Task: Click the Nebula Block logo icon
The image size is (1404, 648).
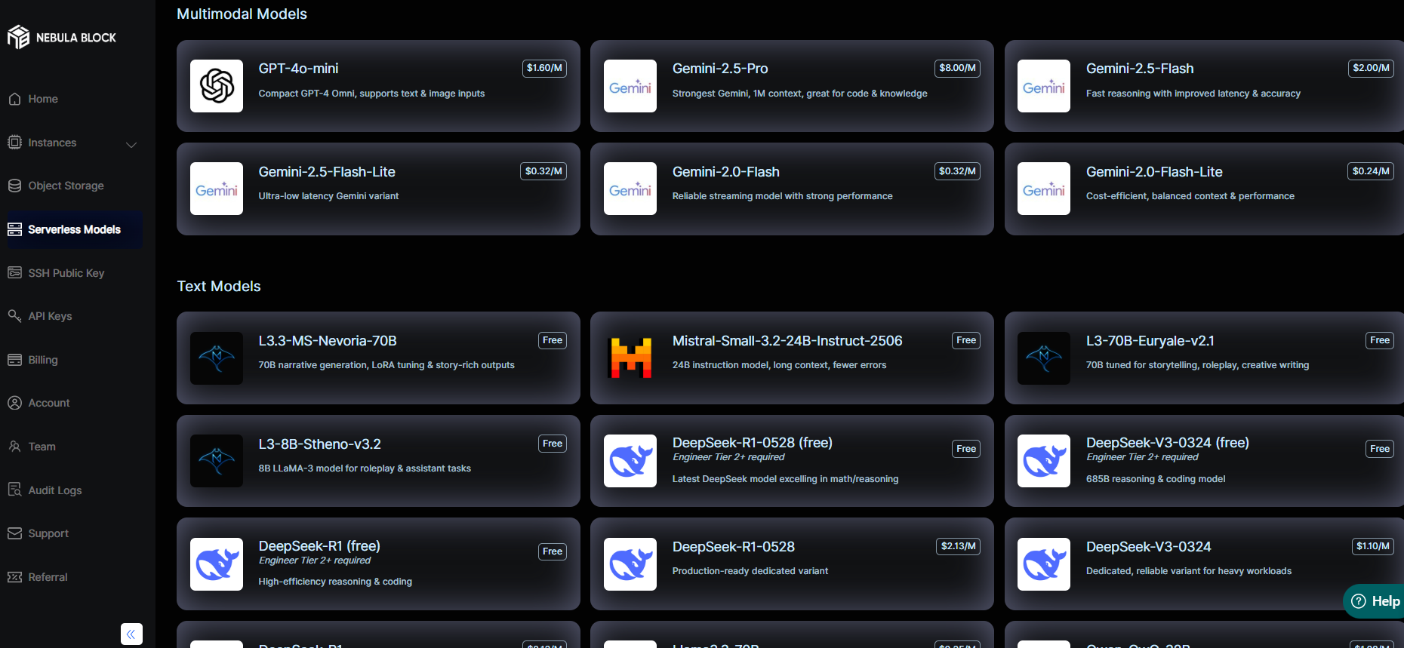Action: [18, 37]
